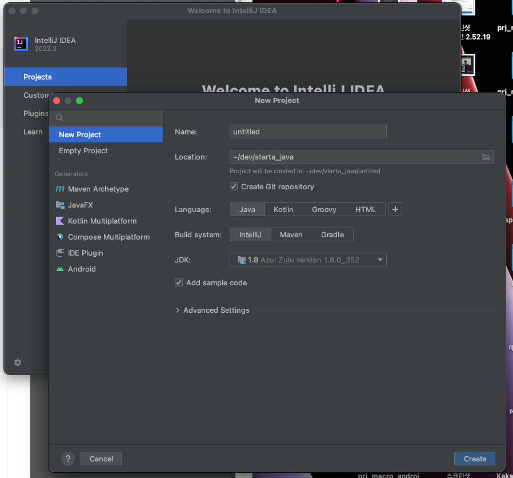The image size is (513, 478).
Task: Click the Create button
Action: point(475,459)
